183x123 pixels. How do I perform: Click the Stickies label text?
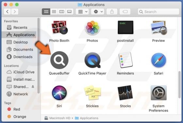(x=92, y=106)
